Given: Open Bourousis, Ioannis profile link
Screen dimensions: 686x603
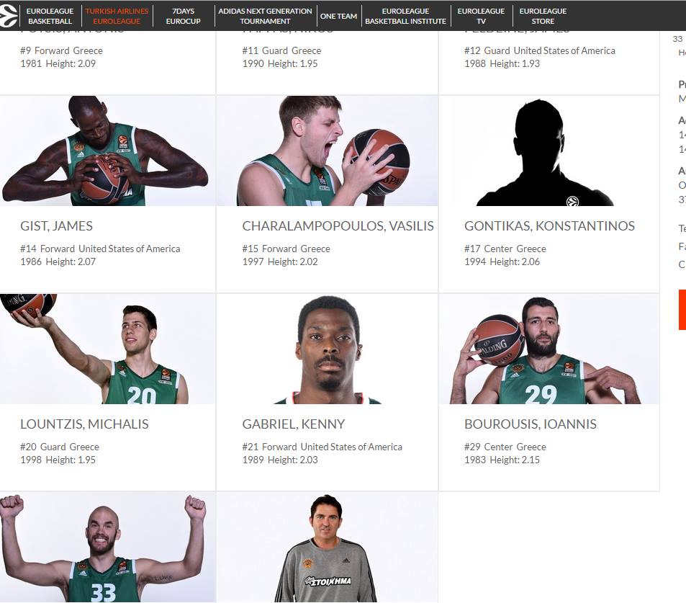Looking at the screenshot, I should tap(530, 424).
